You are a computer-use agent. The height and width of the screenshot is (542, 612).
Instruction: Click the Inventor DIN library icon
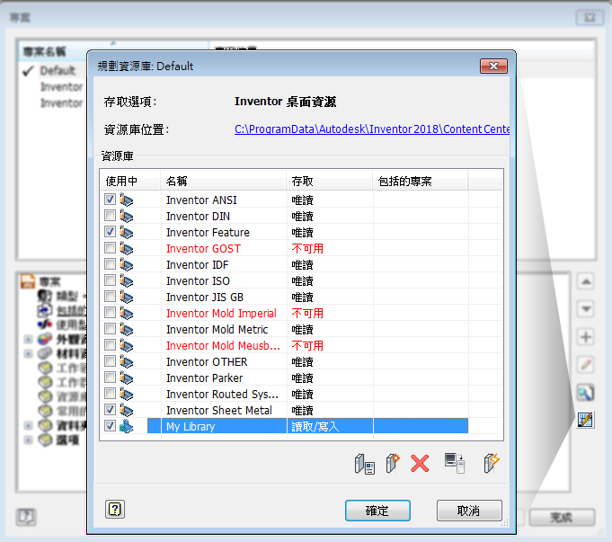126,217
